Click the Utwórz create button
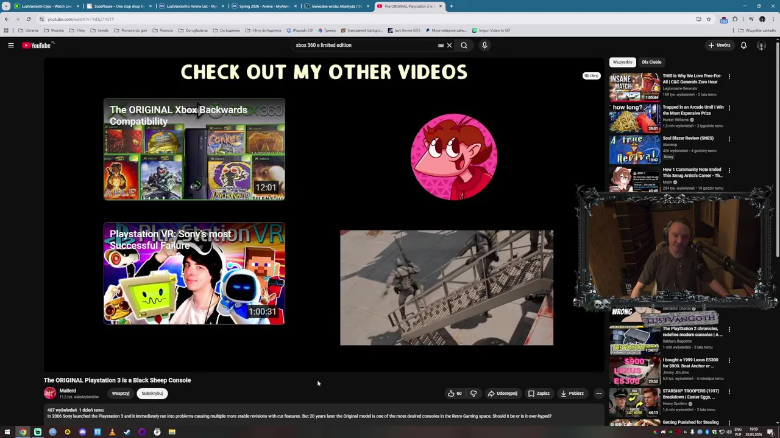 [x=720, y=45]
